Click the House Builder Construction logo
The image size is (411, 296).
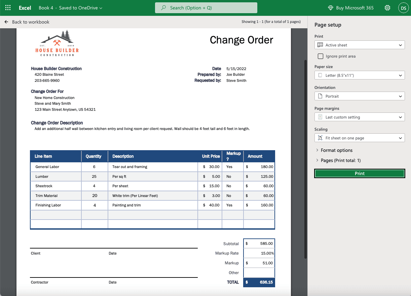click(57, 43)
